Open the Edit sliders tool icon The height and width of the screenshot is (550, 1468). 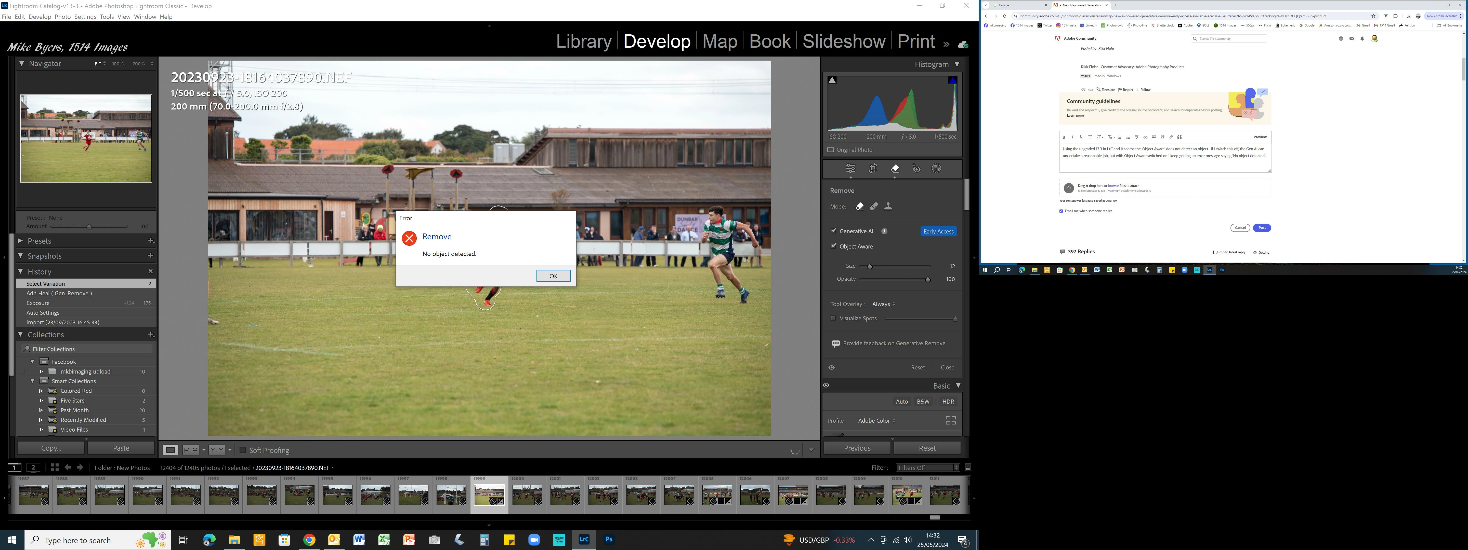coord(850,169)
